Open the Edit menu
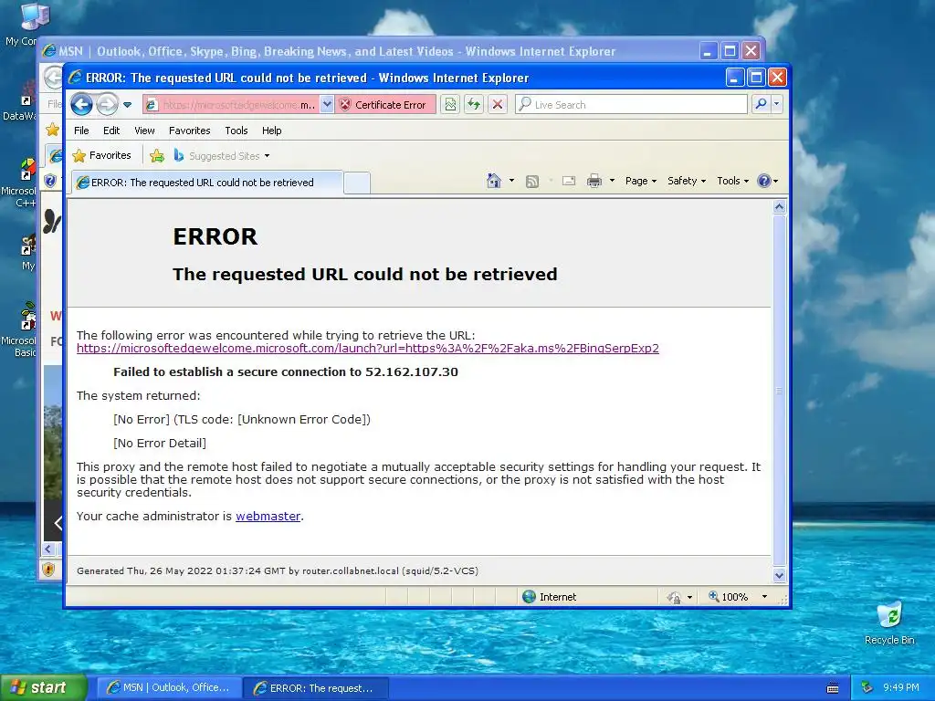 coord(110,131)
